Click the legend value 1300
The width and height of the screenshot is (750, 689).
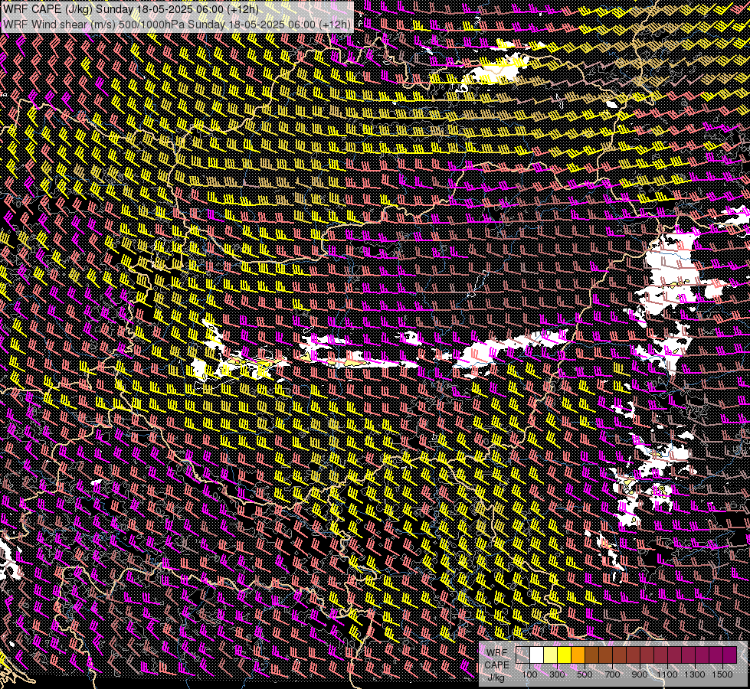coord(695,674)
